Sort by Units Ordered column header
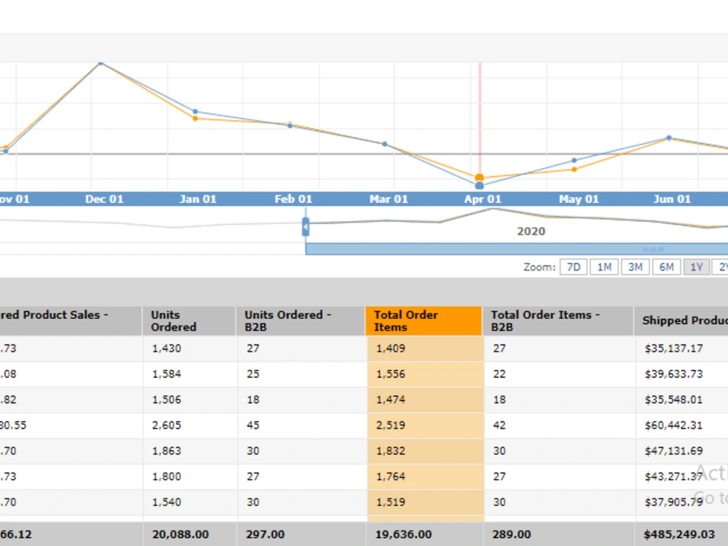 click(x=189, y=321)
